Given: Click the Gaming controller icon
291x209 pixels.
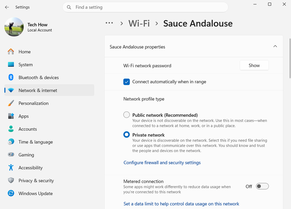Looking at the screenshot, I should click(11, 155).
